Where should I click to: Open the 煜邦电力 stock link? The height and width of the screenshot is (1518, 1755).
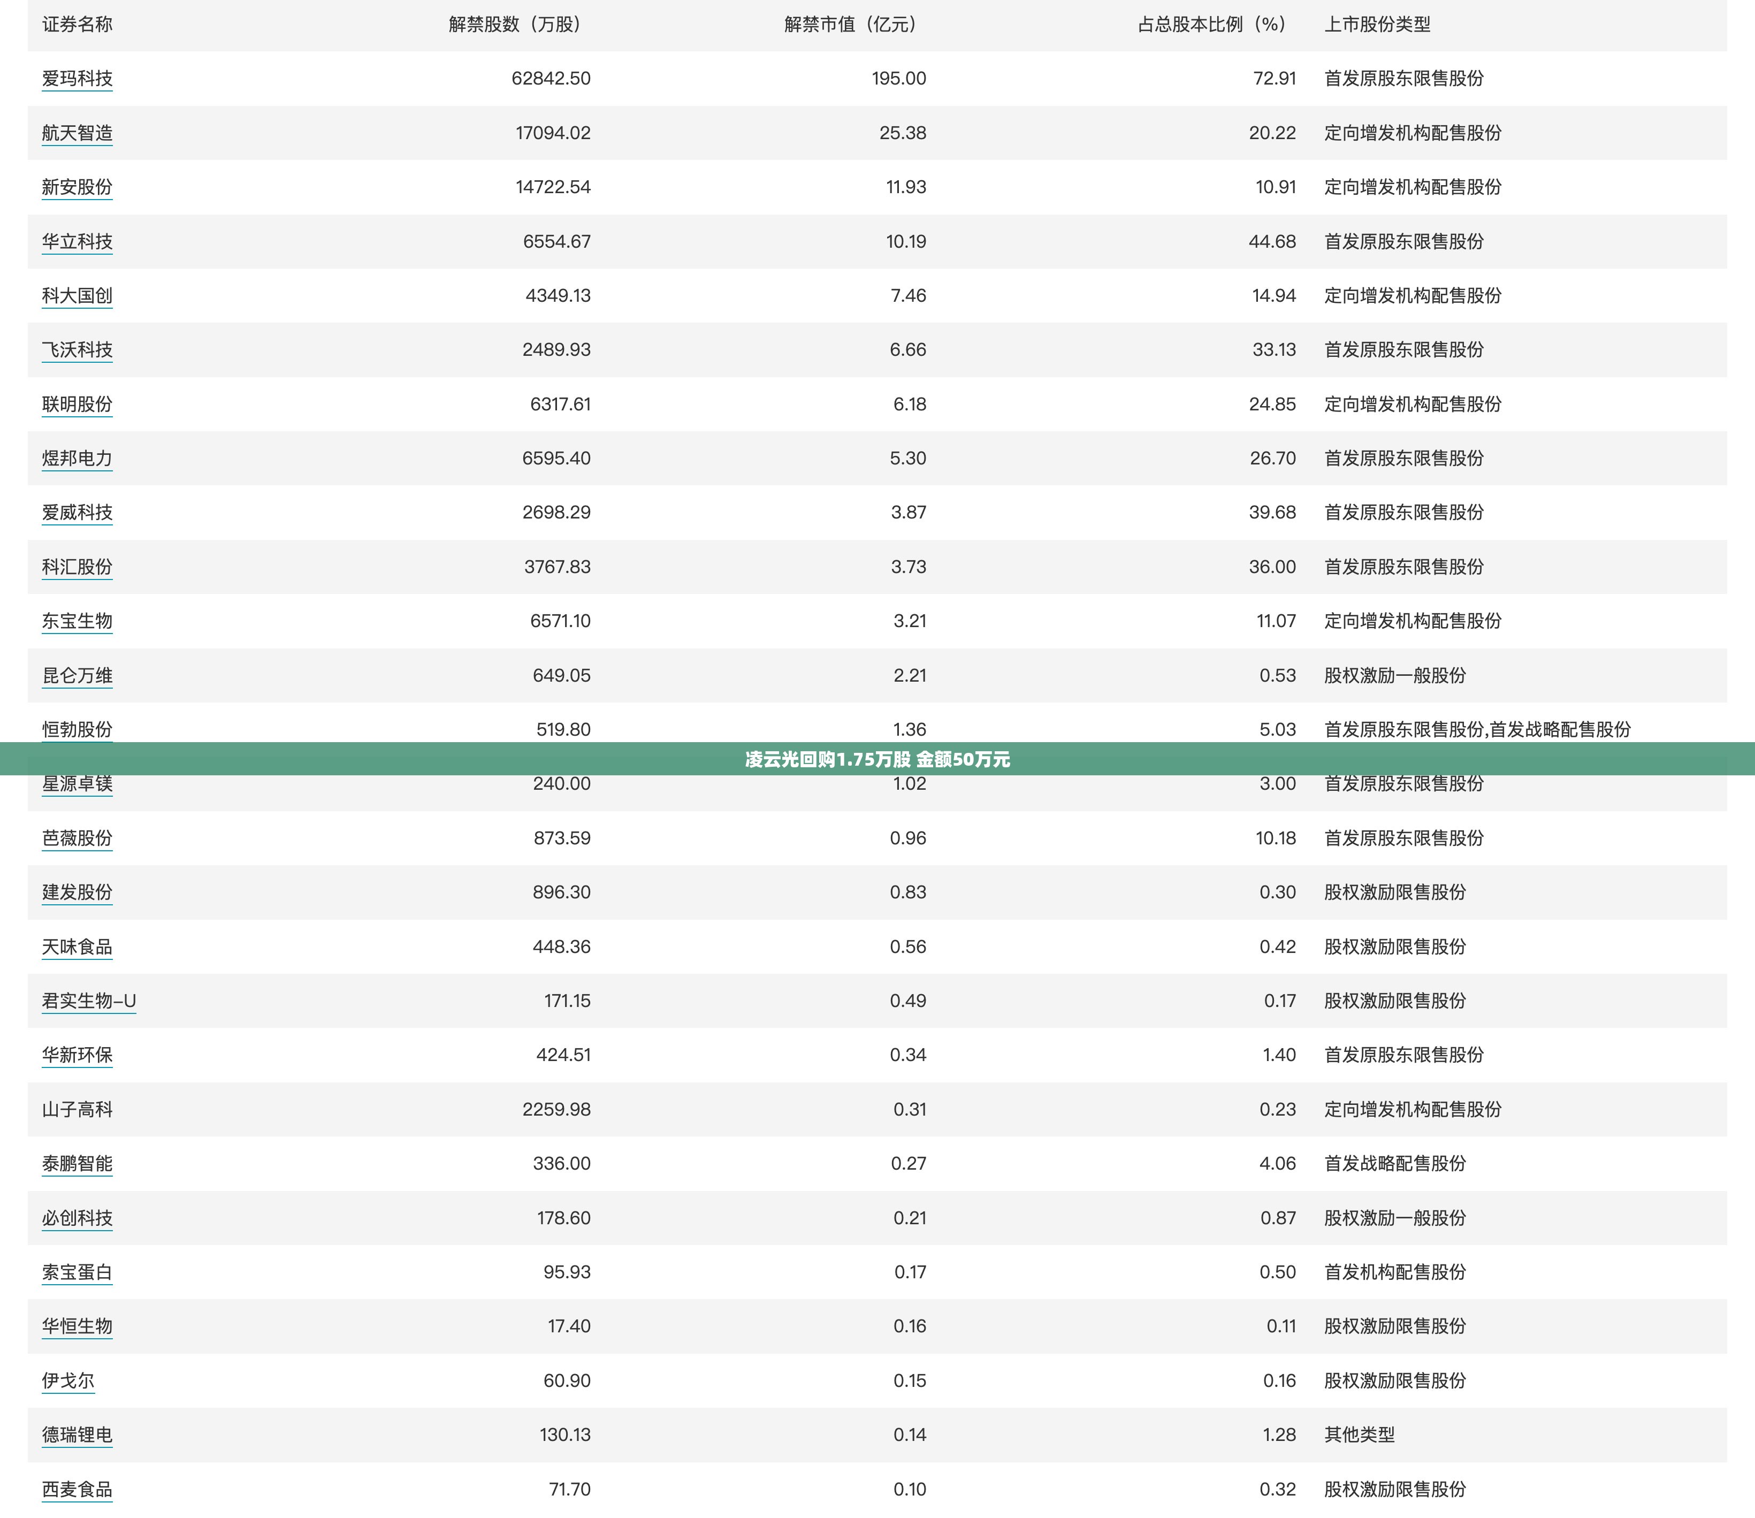click(77, 458)
